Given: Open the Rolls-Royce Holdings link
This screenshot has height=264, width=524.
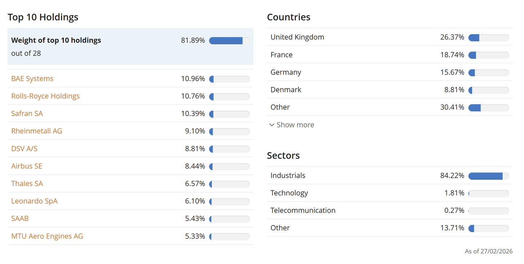Looking at the screenshot, I should tap(45, 96).
